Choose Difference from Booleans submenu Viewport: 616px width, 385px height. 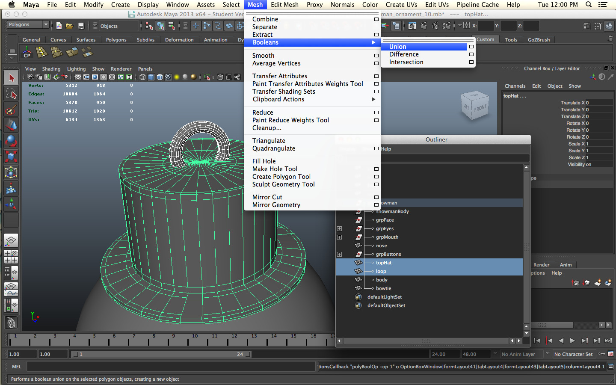pyautogui.click(x=404, y=54)
